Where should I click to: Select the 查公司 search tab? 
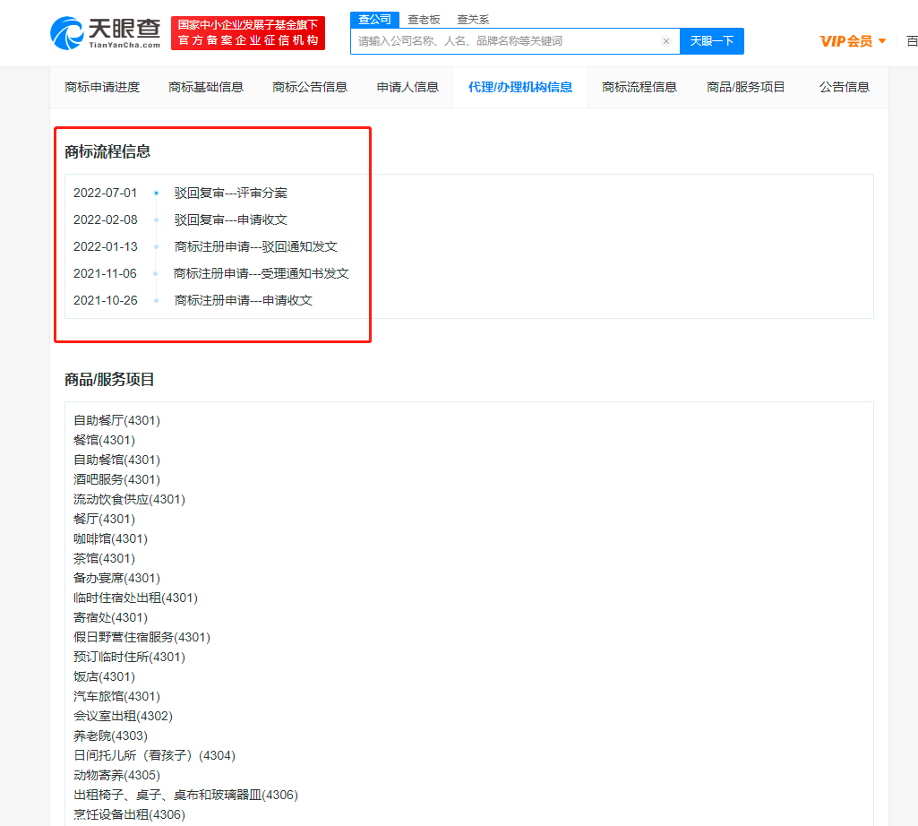coord(374,20)
